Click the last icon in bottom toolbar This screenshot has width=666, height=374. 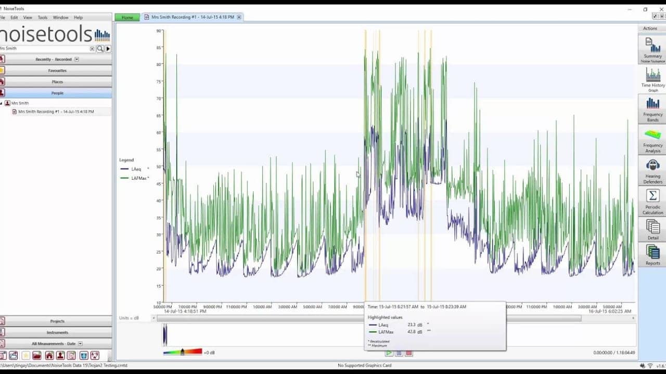95,356
